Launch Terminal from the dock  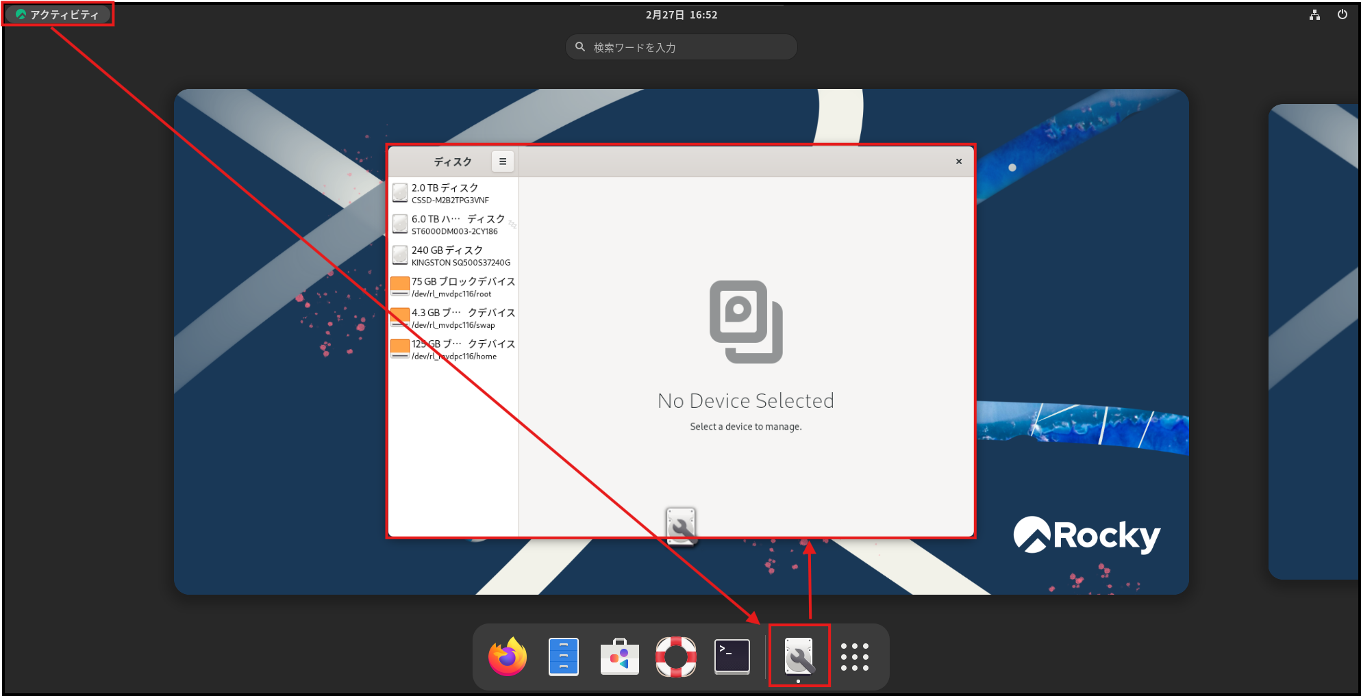[x=732, y=657]
